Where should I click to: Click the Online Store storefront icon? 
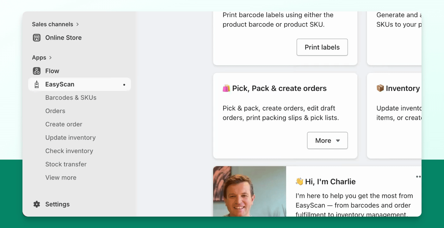[37, 38]
